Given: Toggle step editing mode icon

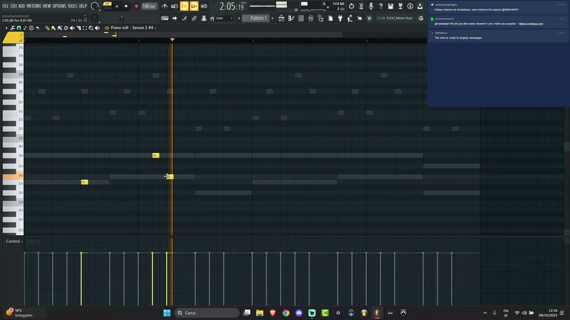Looking at the screenshot, I should click(184, 18).
